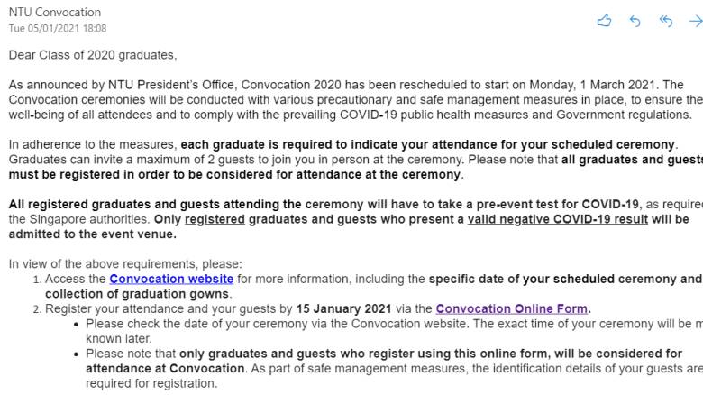Screen dimensions: 703x395
Task: Reply to the NTU Convocation email
Action: pyautogui.click(x=635, y=21)
